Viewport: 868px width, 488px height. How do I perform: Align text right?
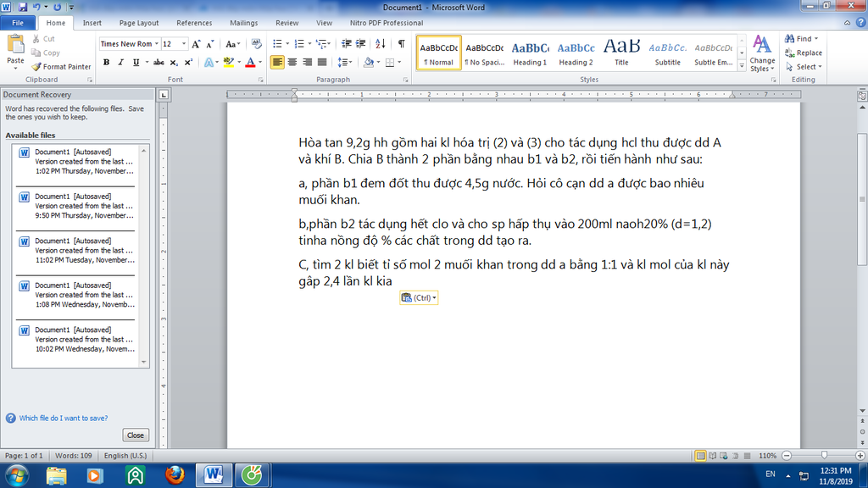click(x=307, y=63)
